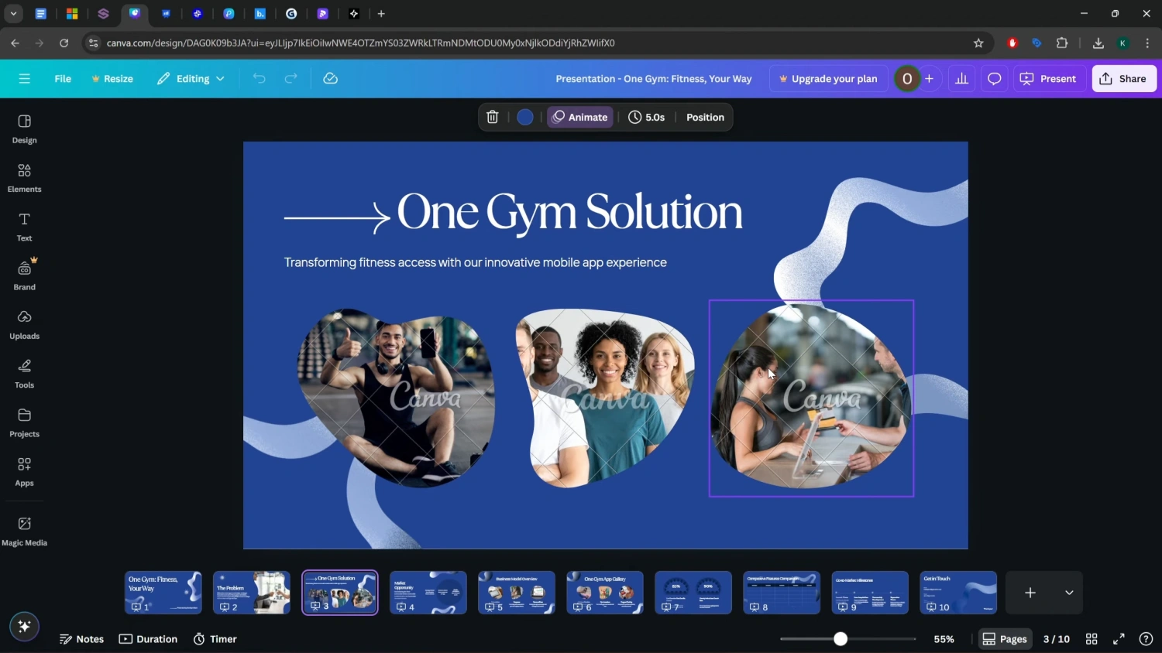Open the blue color swatch
Viewport: 1162px width, 653px height.
pyautogui.click(x=525, y=118)
